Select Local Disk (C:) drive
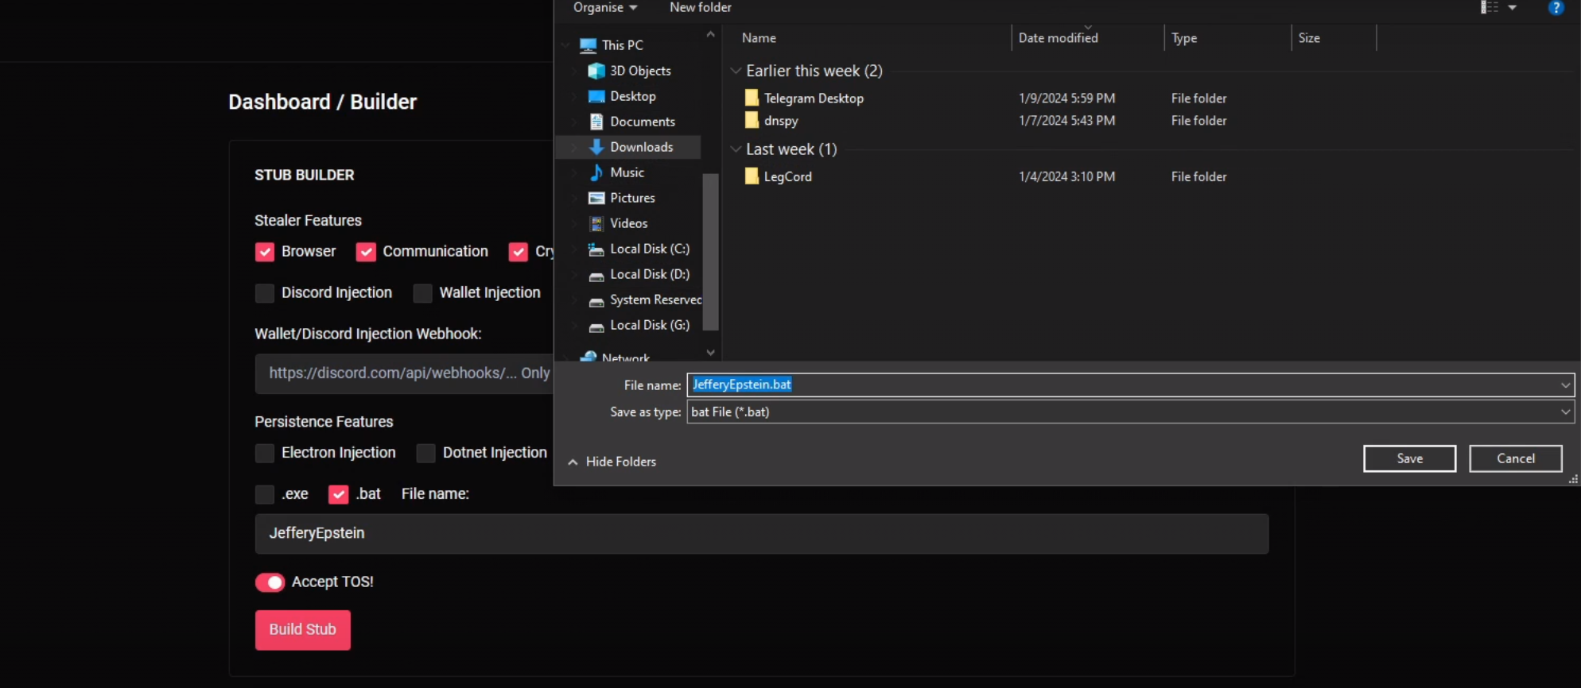1581x688 pixels. click(648, 249)
